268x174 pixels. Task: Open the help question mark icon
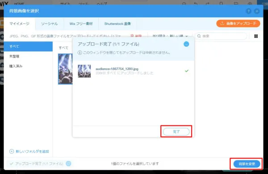[x=248, y=11]
